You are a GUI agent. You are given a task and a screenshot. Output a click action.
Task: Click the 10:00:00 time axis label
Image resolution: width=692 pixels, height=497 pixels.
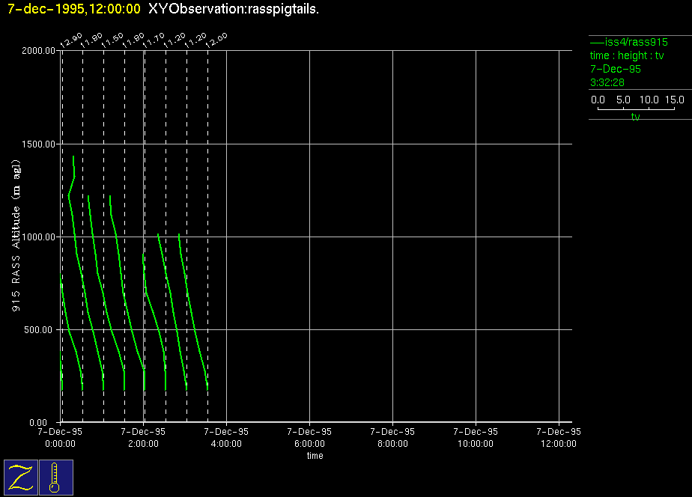(x=476, y=443)
